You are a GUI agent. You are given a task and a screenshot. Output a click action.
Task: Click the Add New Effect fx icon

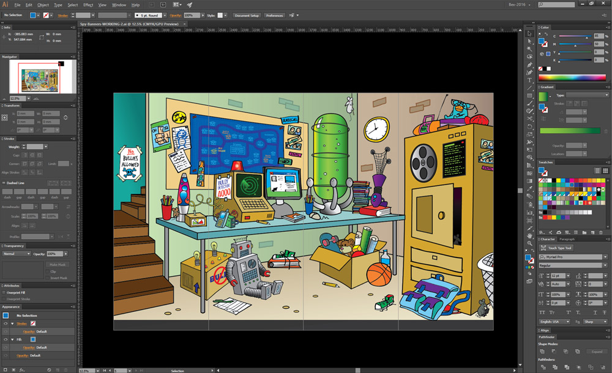click(x=21, y=369)
